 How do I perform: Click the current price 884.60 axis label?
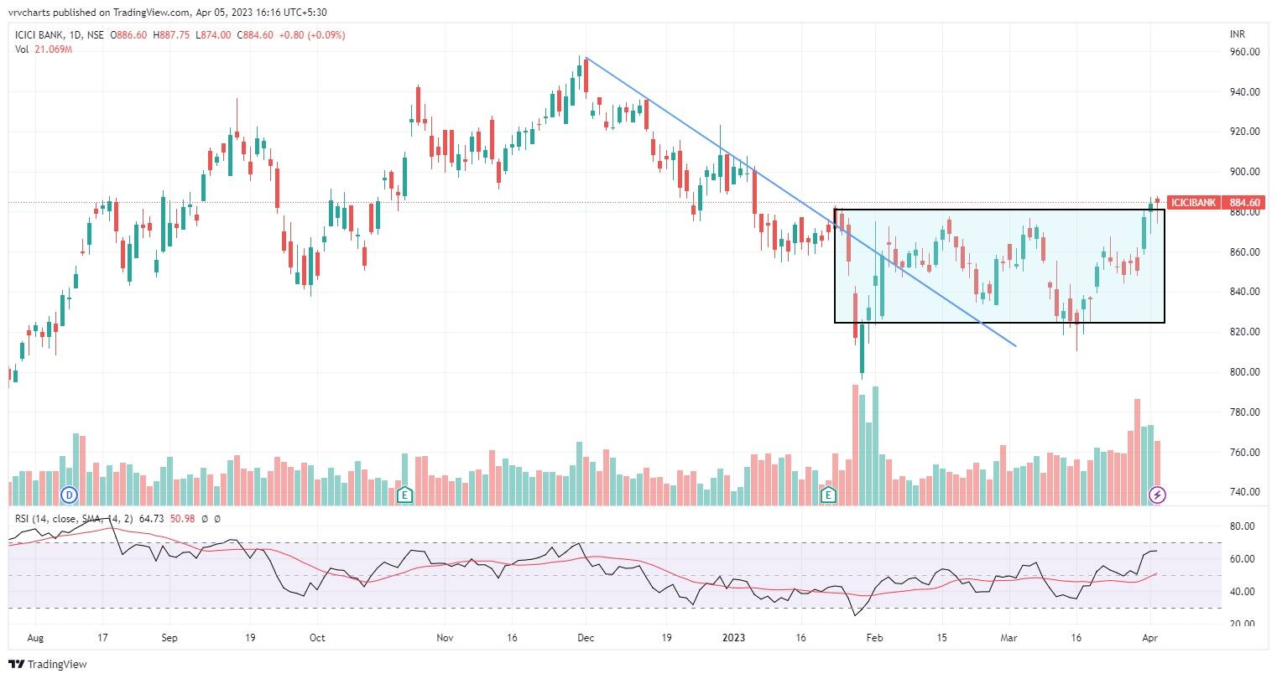pyautogui.click(x=1245, y=203)
